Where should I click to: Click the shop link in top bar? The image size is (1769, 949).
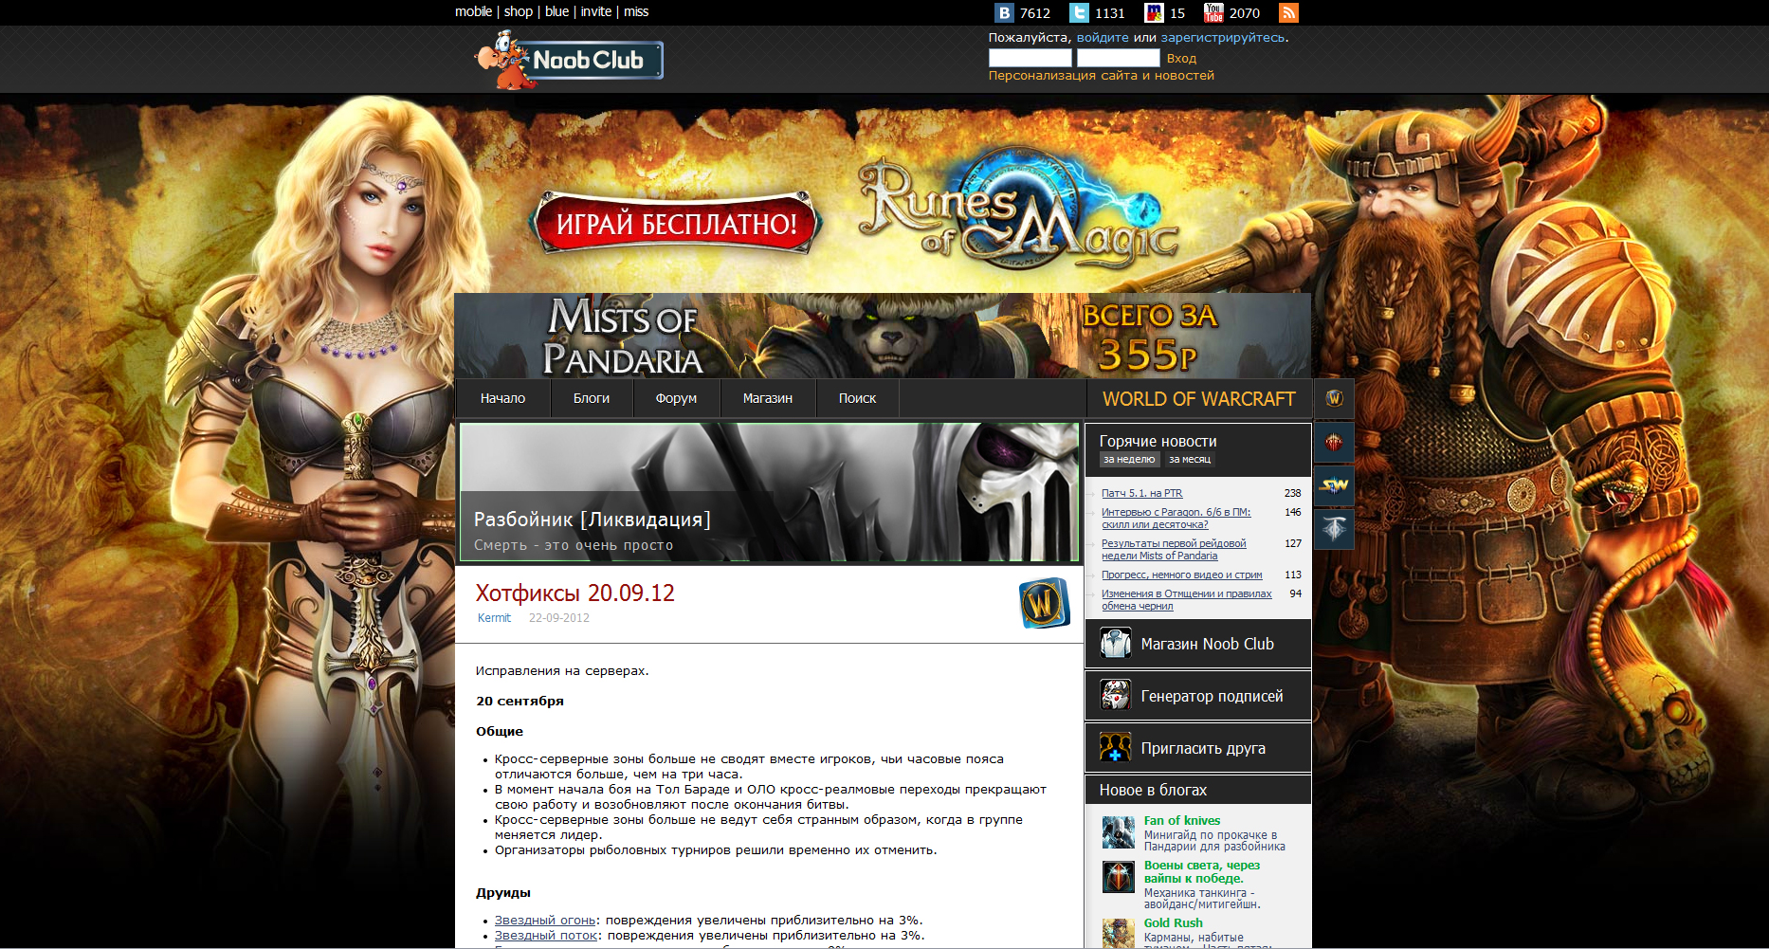(519, 11)
